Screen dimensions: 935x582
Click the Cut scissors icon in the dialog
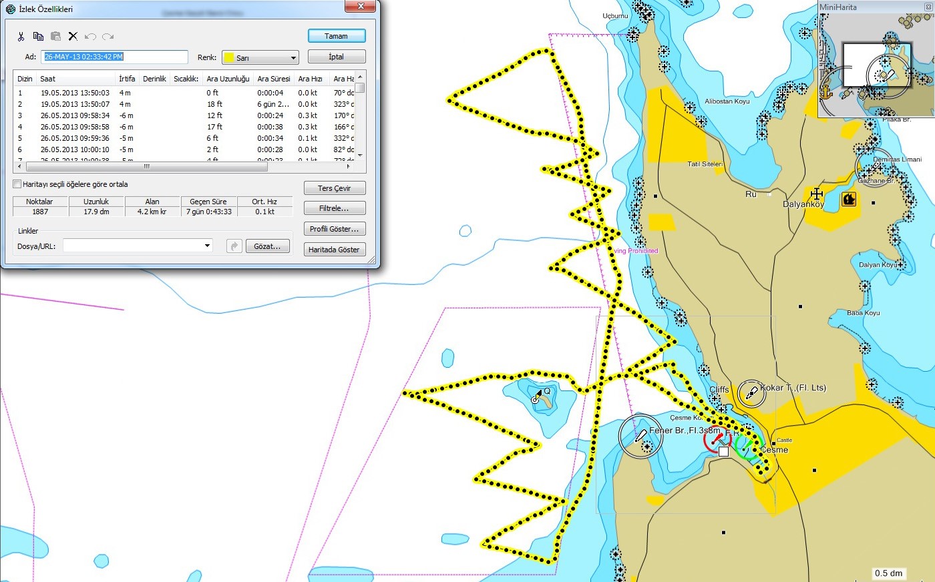click(21, 37)
